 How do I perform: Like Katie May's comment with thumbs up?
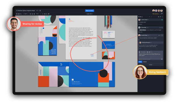pyautogui.click(x=142, y=32)
